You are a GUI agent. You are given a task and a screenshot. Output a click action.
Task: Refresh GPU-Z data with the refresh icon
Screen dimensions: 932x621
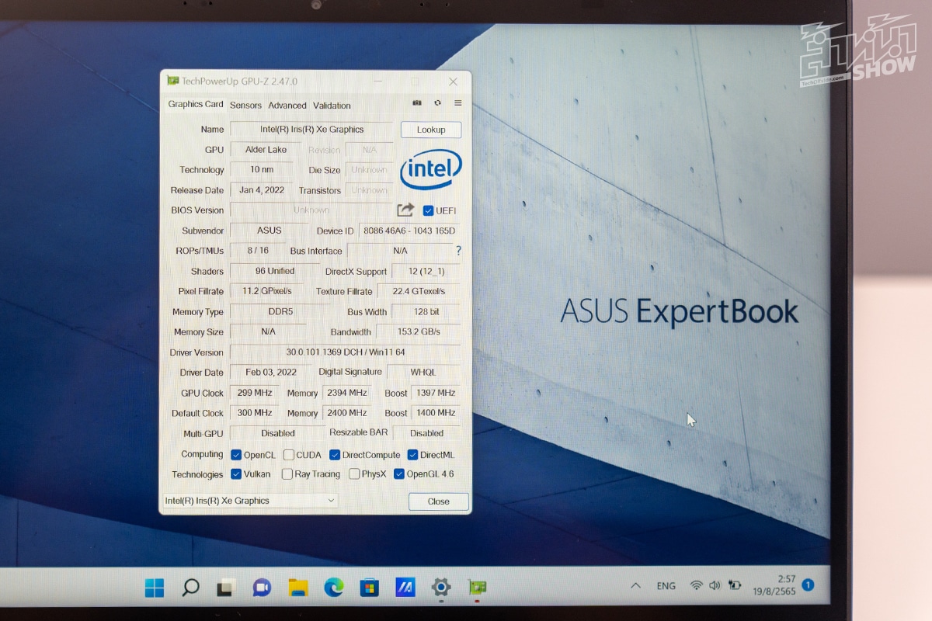[x=438, y=103]
